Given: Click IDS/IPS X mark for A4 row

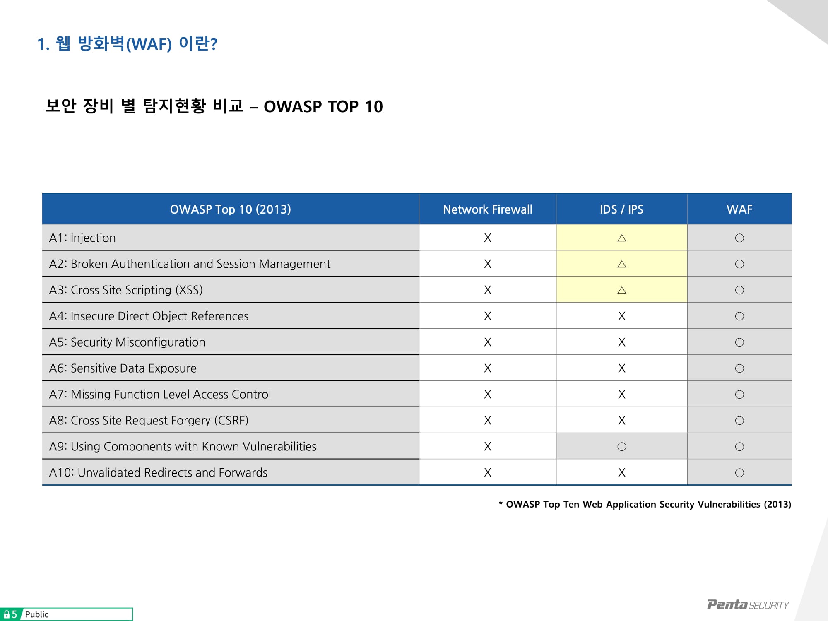Looking at the screenshot, I should (621, 316).
